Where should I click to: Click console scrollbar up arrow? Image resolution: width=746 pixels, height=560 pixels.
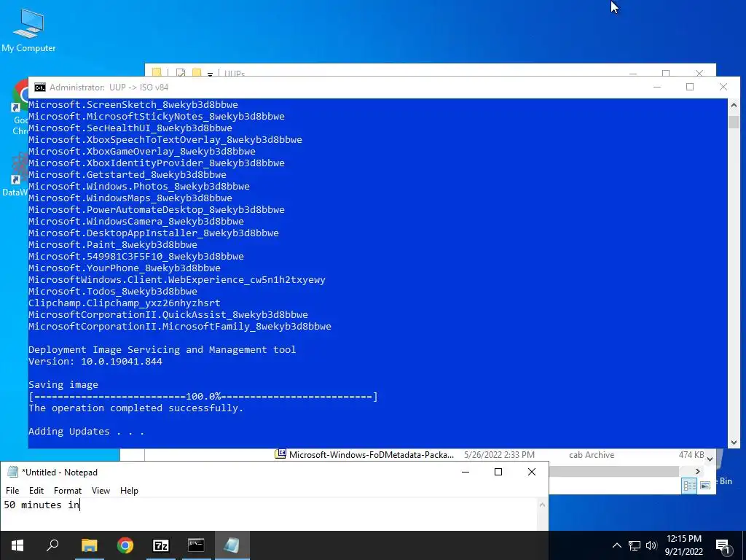[734, 105]
